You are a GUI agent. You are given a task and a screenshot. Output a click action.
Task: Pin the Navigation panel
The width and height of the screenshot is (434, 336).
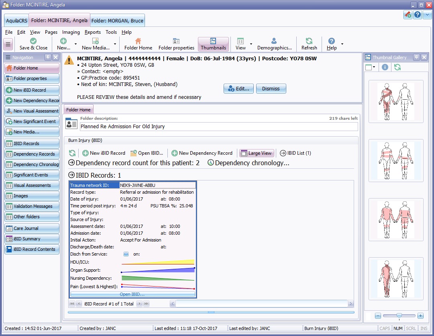[48, 57]
